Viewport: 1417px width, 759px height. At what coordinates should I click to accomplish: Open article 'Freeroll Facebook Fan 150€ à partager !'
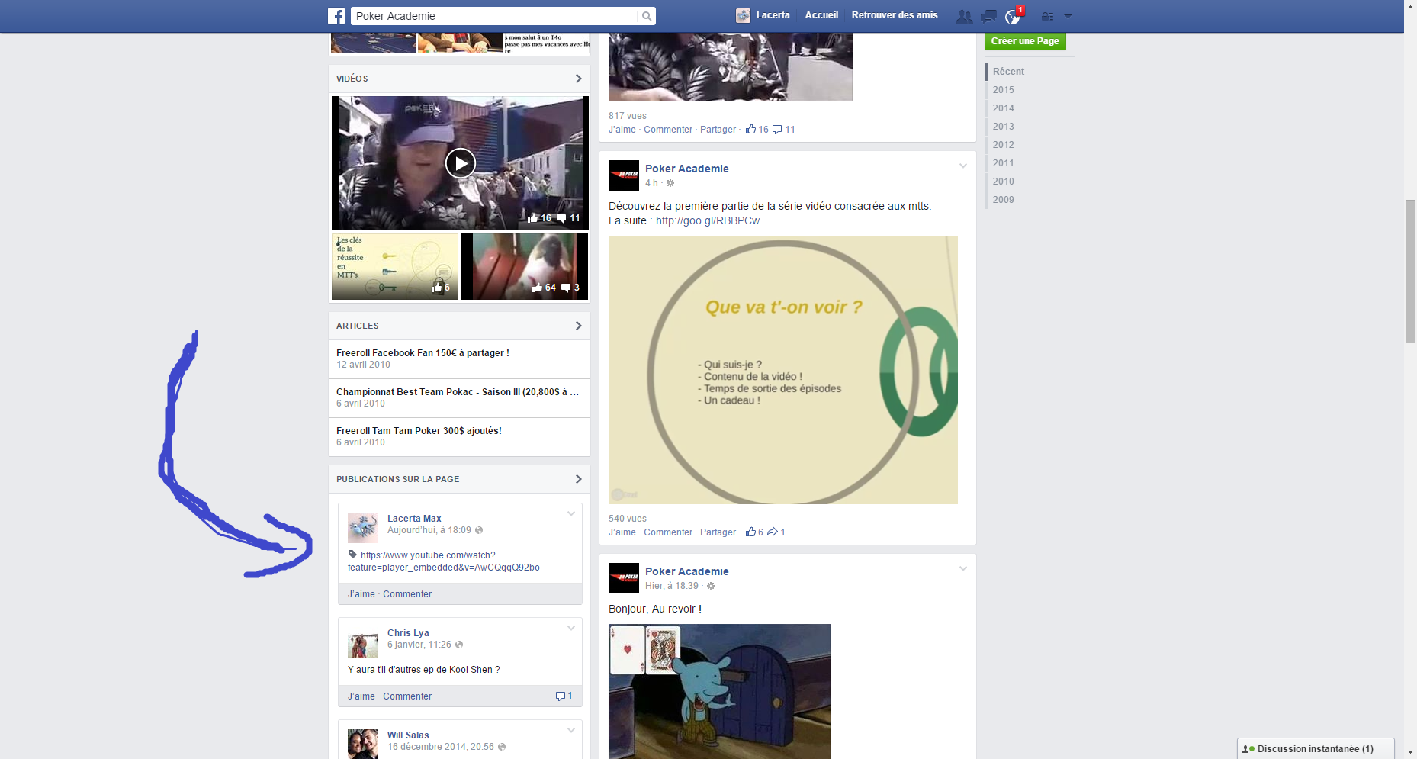tap(423, 353)
